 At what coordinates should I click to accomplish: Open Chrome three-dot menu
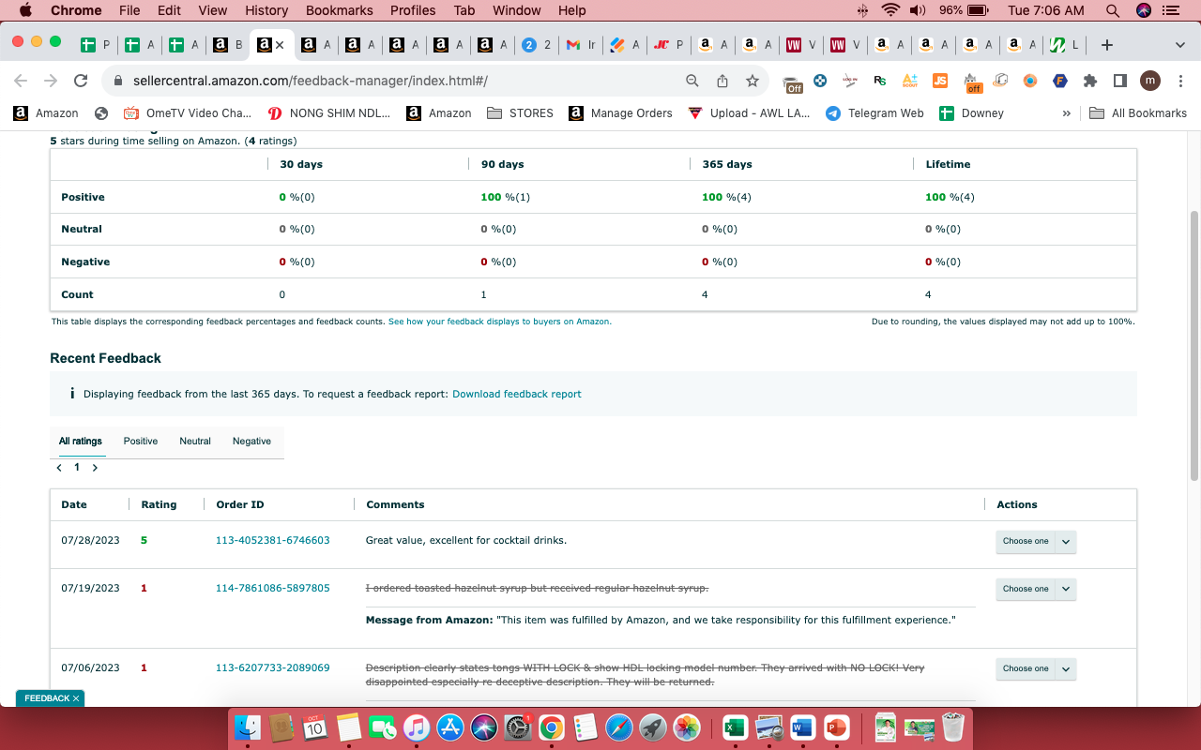tap(1180, 81)
